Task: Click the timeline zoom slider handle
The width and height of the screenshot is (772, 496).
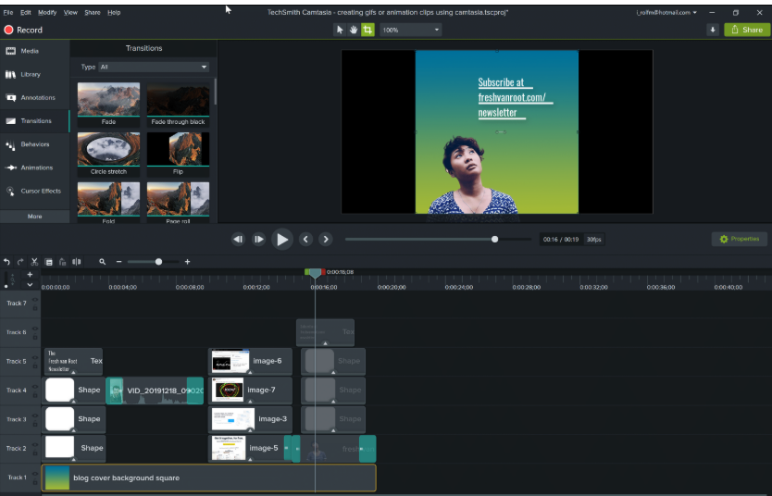Action: pyautogui.click(x=158, y=262)
